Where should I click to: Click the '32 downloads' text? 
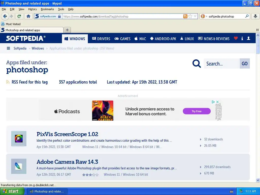coord(213,139)
